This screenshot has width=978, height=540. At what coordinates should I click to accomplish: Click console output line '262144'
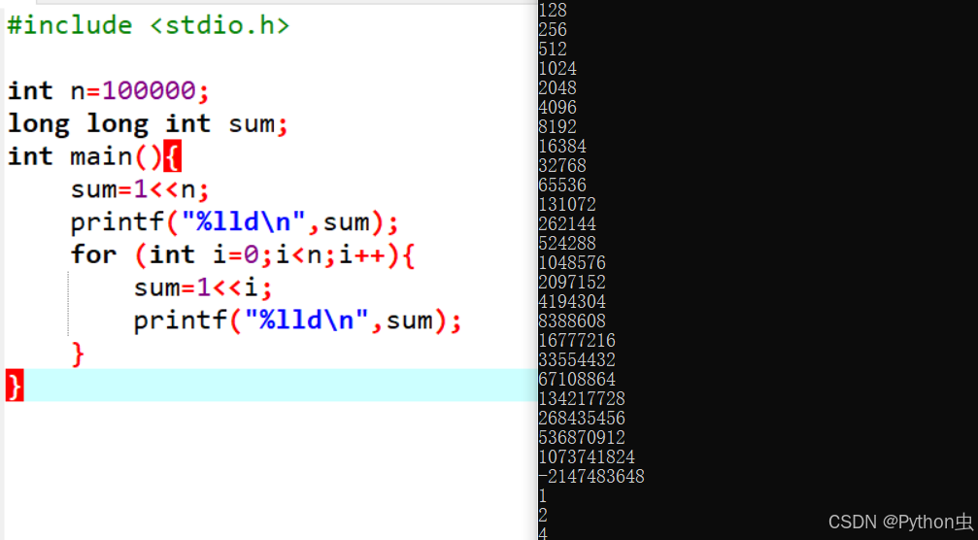click(x=567, y=223)
